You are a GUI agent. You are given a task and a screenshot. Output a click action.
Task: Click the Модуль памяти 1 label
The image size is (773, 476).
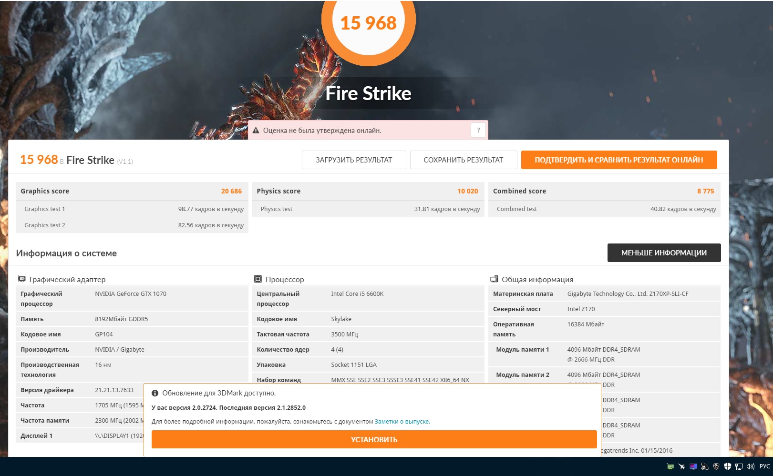523,349
